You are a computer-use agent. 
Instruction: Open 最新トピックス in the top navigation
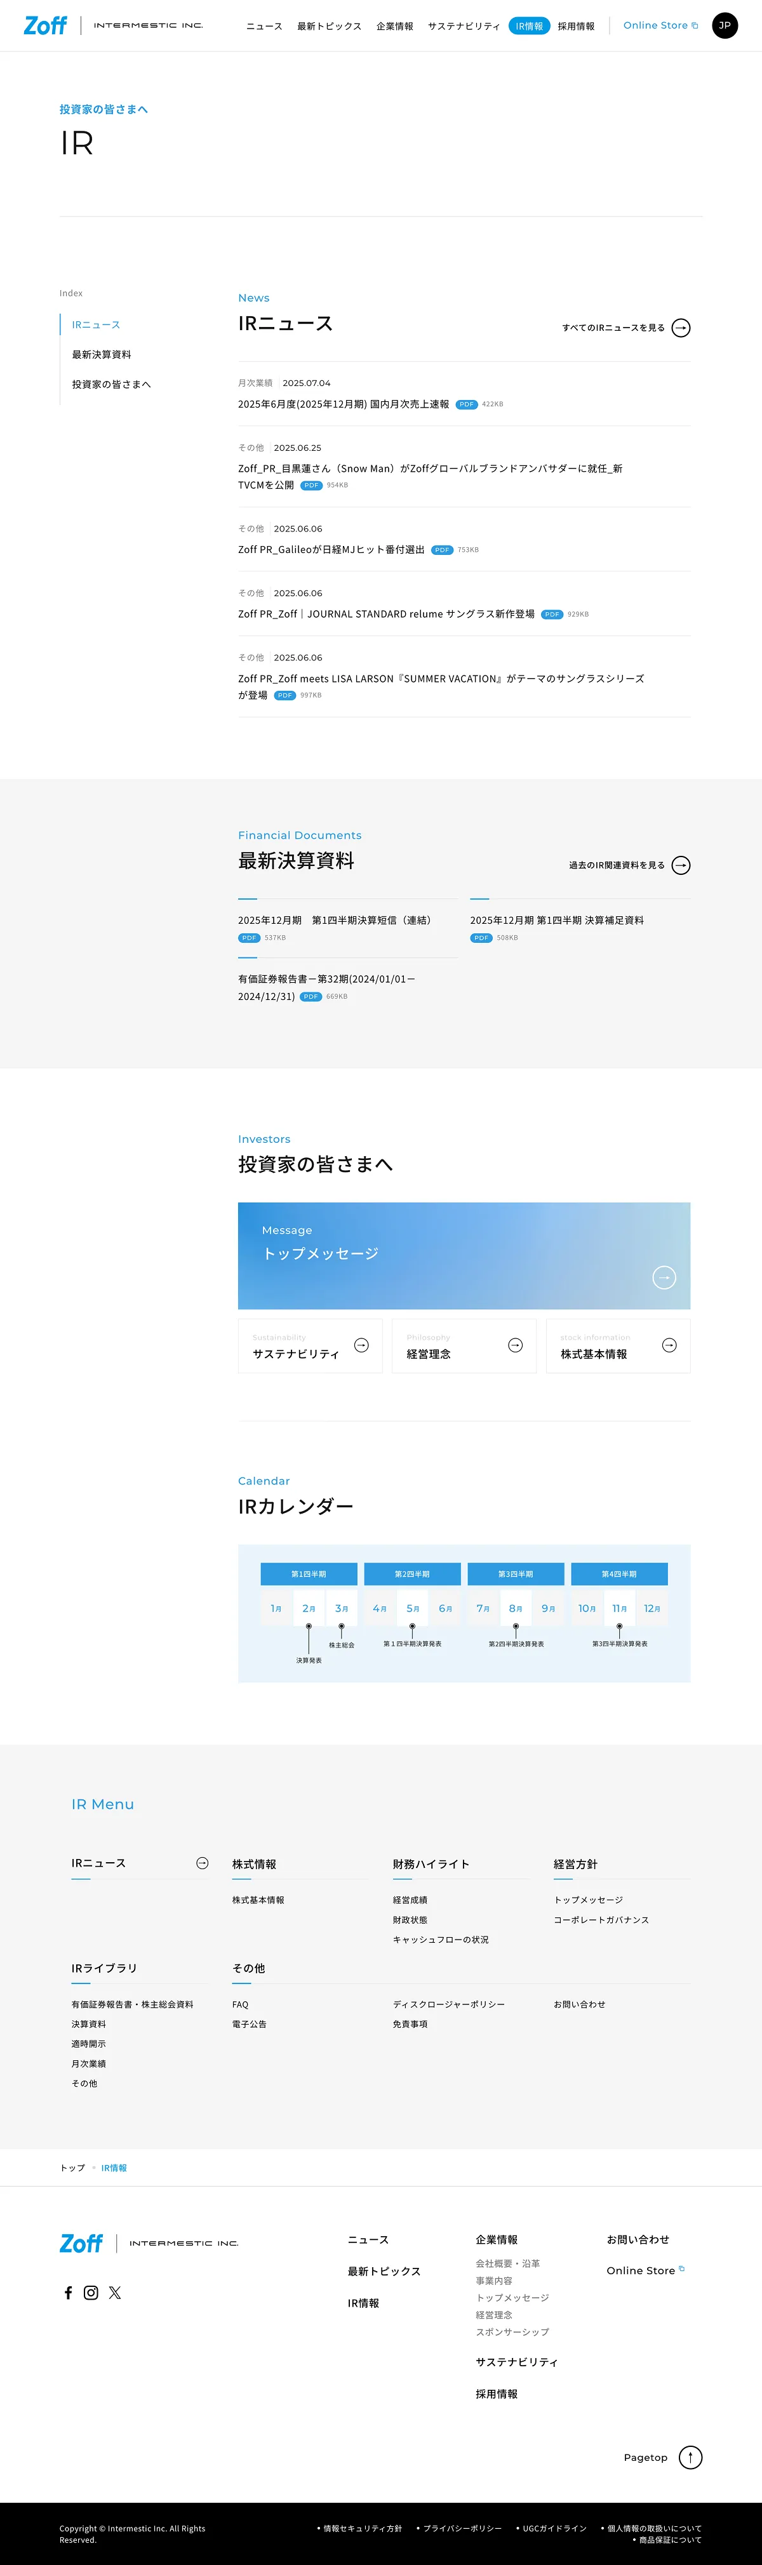(329, 27)
